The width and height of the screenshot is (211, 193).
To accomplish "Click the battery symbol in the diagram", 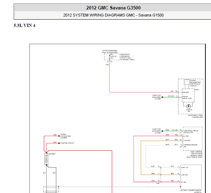I will (46, 159).
